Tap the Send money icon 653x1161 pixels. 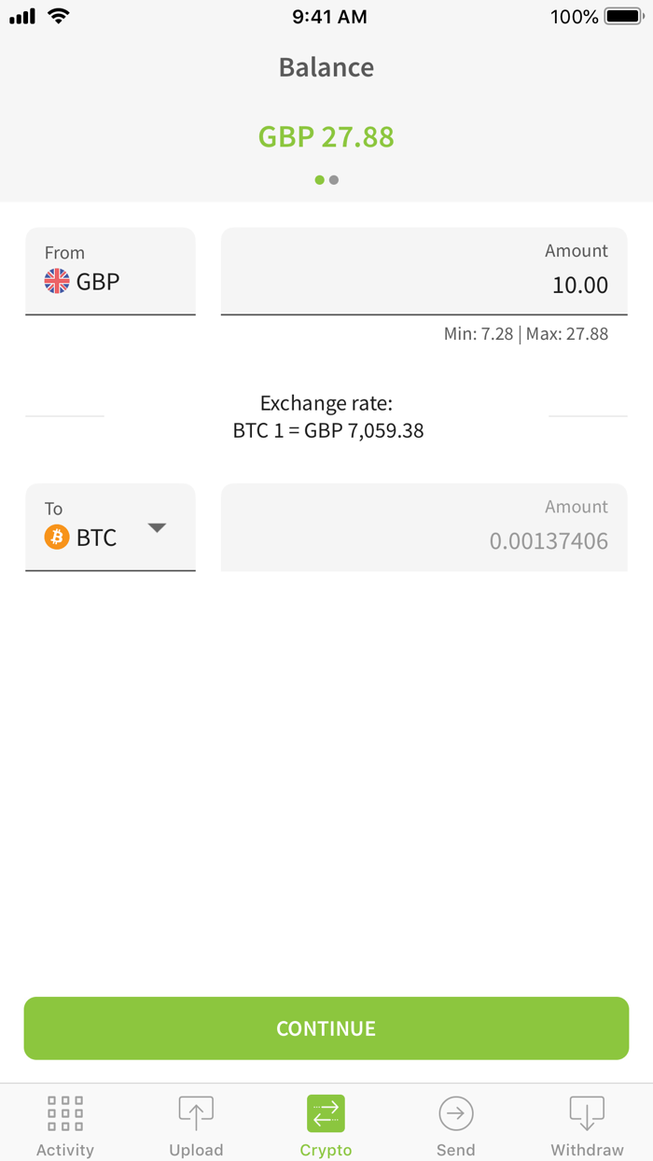pyautogui.click(x=456, y=1112)
